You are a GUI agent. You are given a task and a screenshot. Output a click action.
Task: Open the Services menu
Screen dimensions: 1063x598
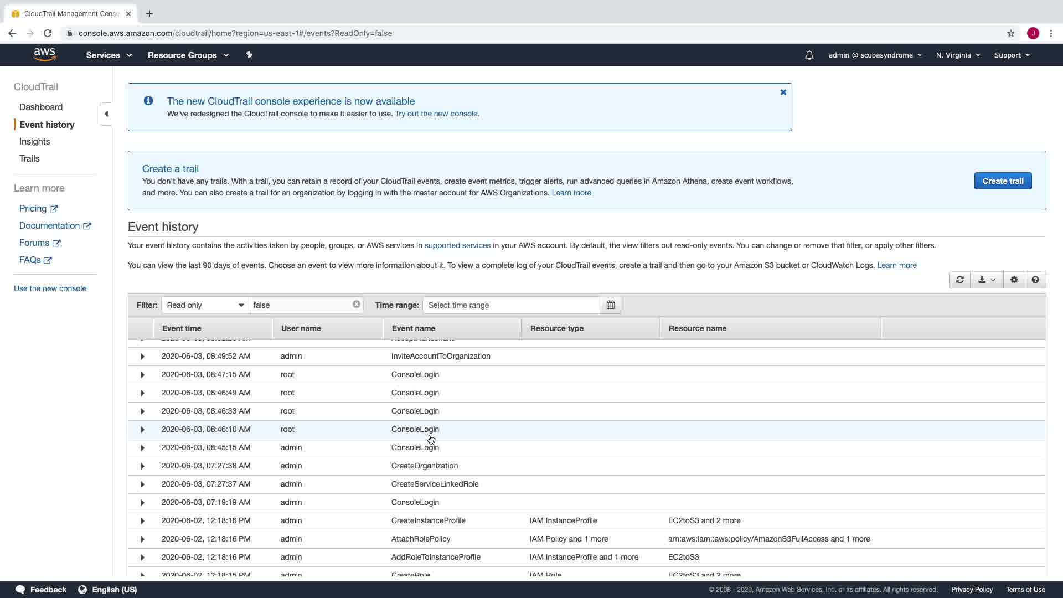click(109, 55)
